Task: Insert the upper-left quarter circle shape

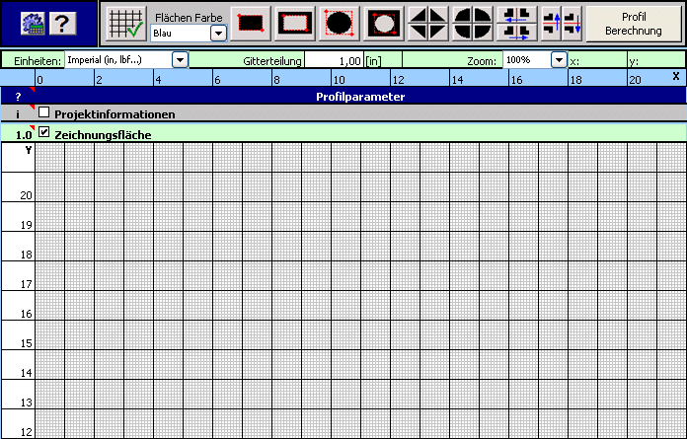Action: (462, 16)
